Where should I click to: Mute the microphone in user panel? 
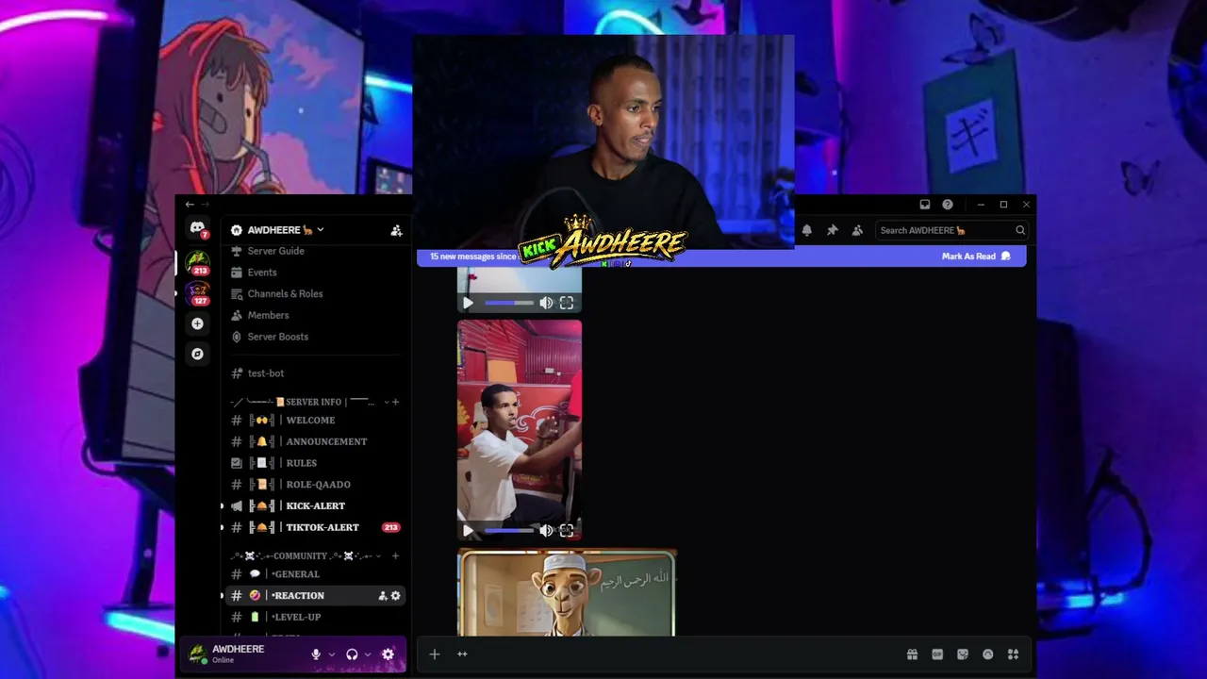point(316,654)
